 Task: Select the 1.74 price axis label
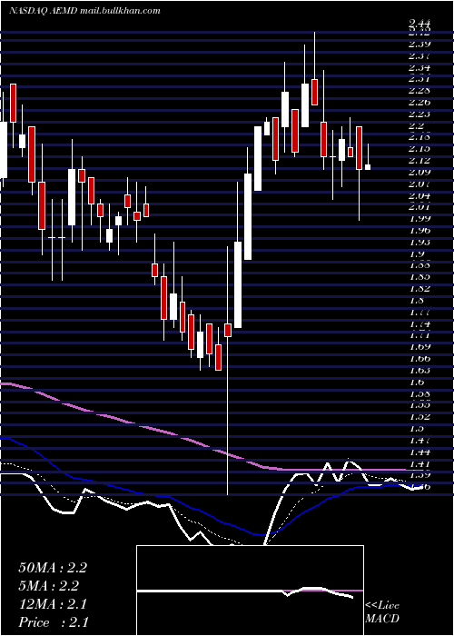[x=419, y=323]
